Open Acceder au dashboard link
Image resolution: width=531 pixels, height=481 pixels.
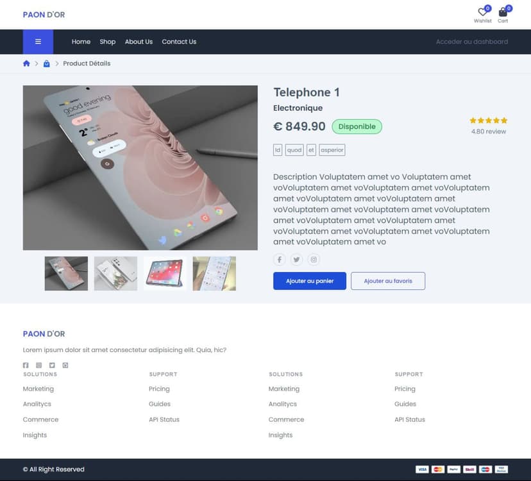471,42
